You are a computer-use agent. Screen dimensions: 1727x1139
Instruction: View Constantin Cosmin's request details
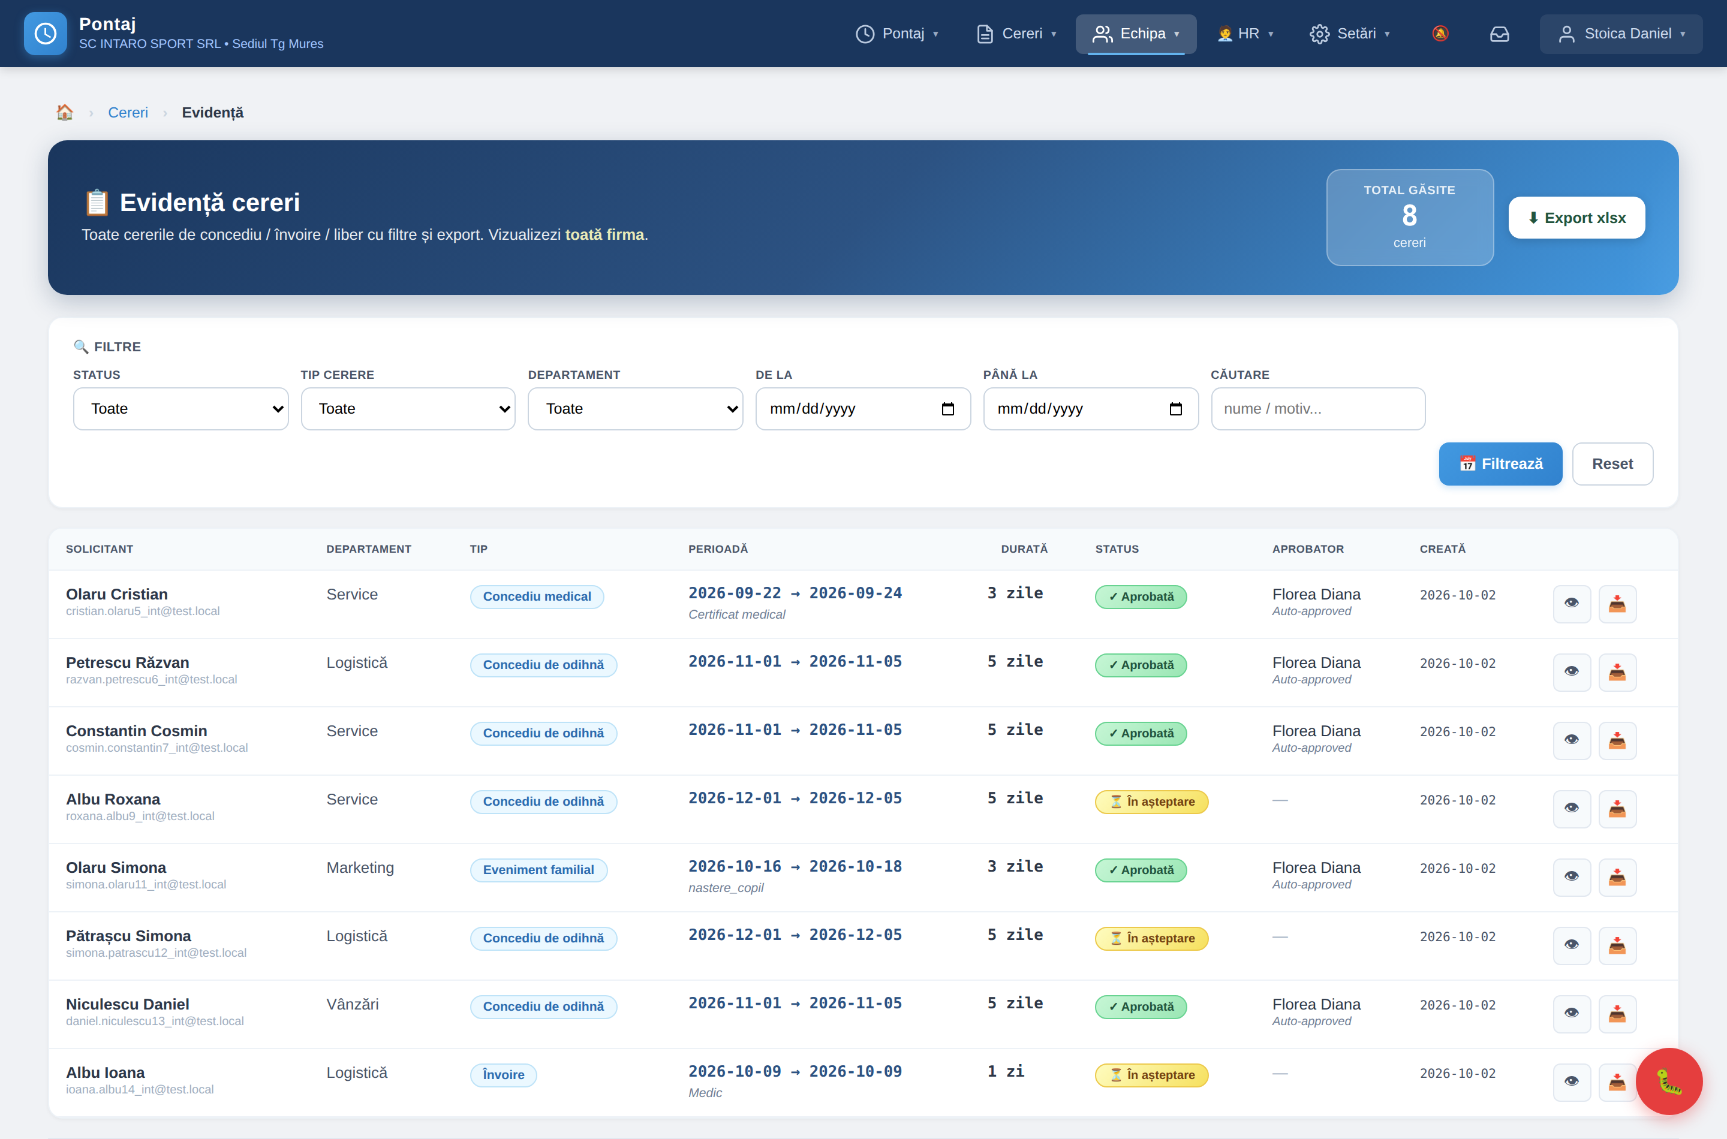coord(1572,740)
